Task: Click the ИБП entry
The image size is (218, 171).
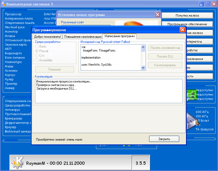Action: coord(8,49)
